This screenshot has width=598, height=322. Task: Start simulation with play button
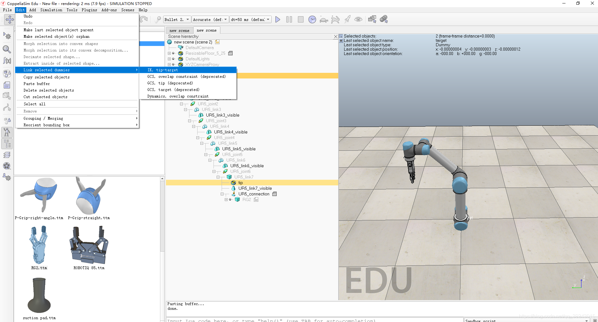(278, 19)
